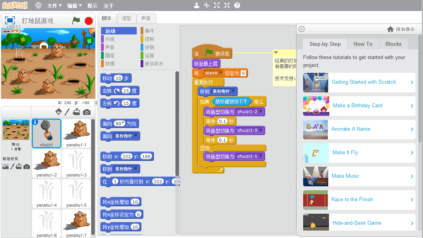Create new sprite from camera icon
This screenshot has height=238, width=423.
(87, 112)
